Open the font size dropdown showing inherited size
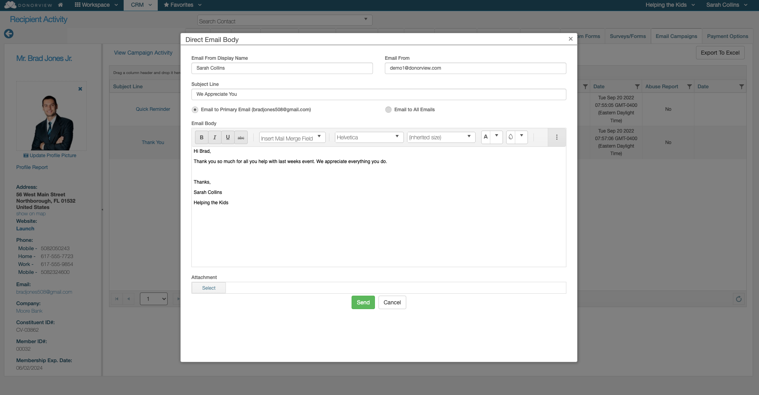This screenshot has height=395, width=759. click(441, 137)
